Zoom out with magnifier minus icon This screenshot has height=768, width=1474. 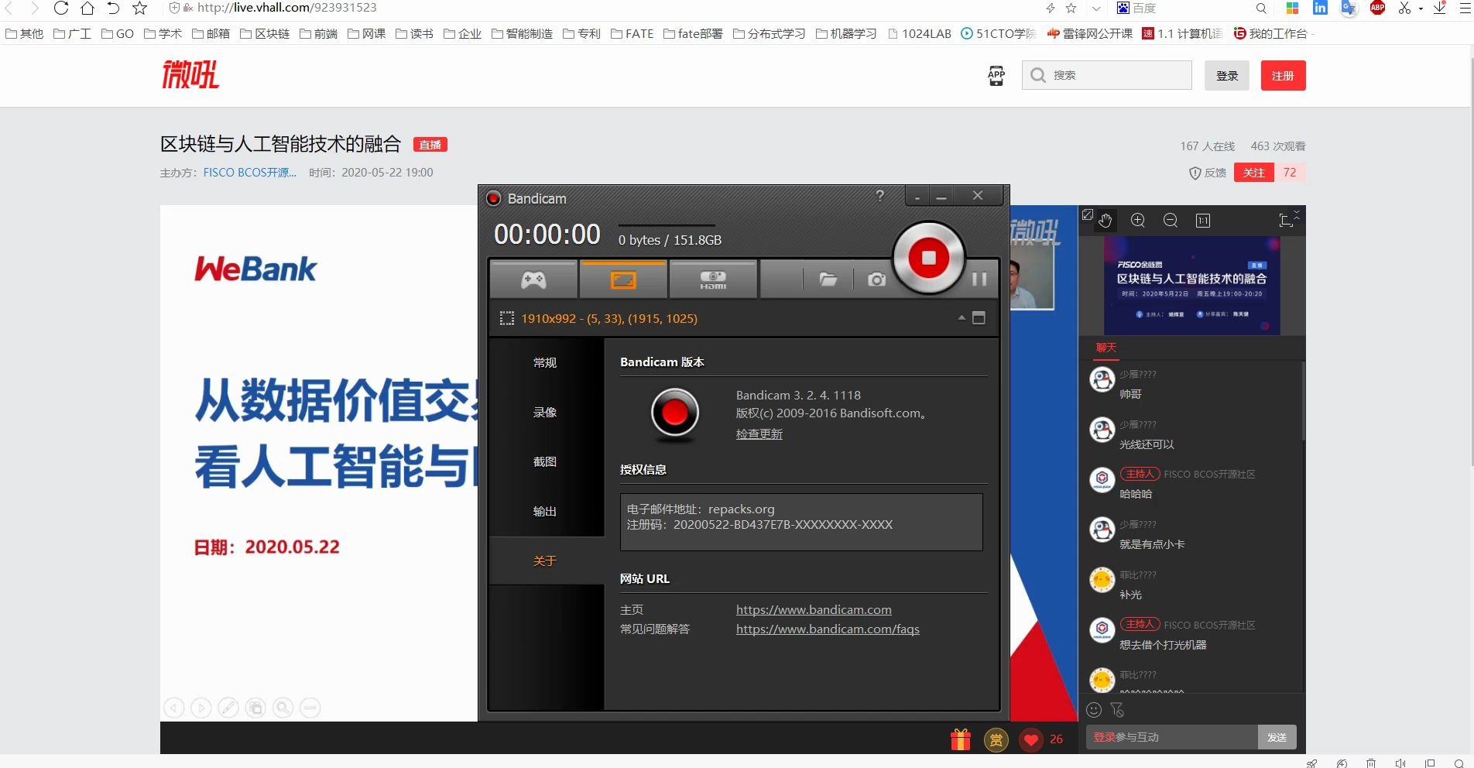click(1171, 221)
